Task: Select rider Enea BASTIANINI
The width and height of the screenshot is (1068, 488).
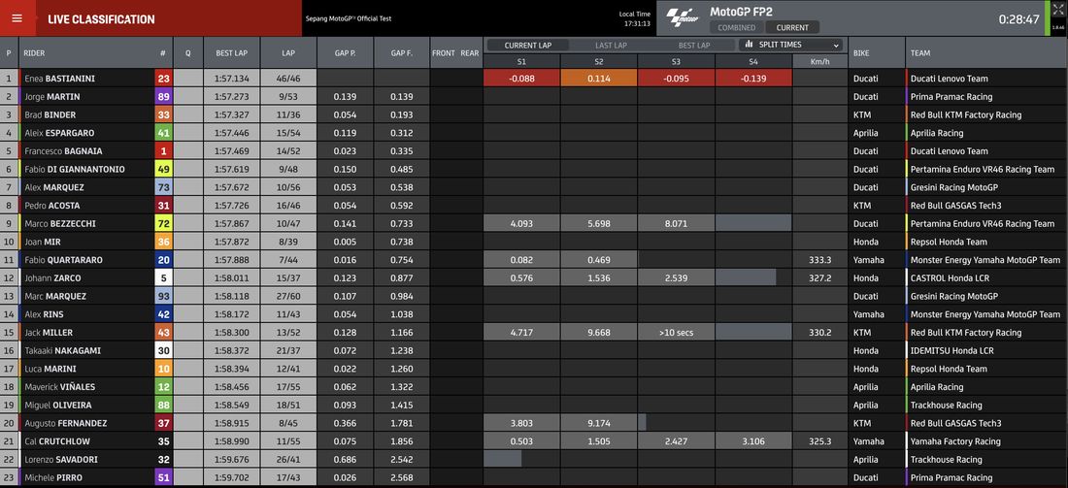Action: point(60,79)
